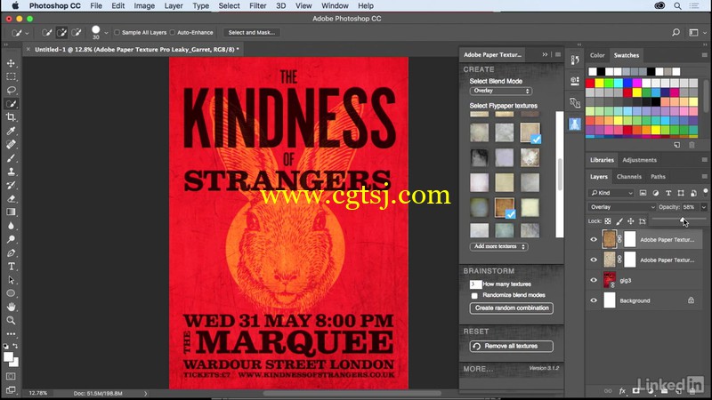Open the brush picker dropdown arrow
712x400 pixels.
click(x=106, y=33)
